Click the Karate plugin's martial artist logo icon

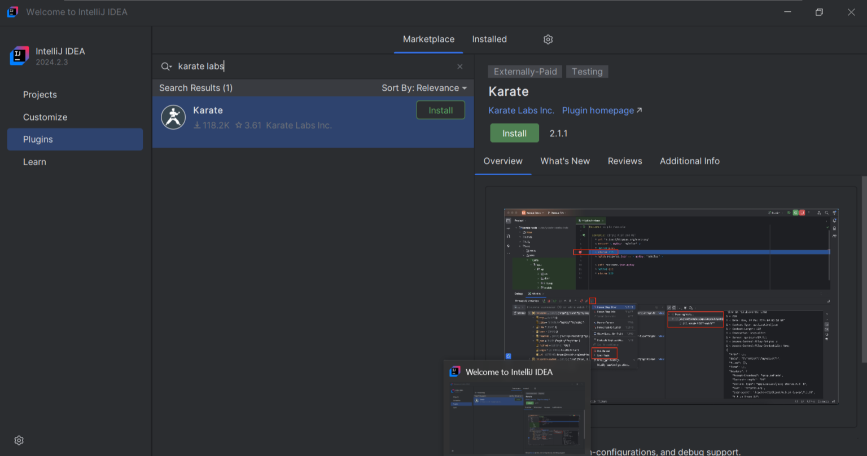click(173, 117)
